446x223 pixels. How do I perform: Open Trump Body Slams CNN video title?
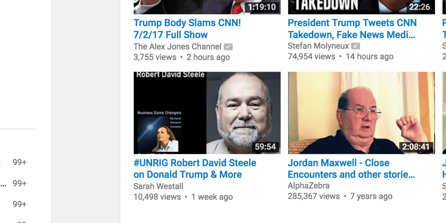[x=187, y=29]
